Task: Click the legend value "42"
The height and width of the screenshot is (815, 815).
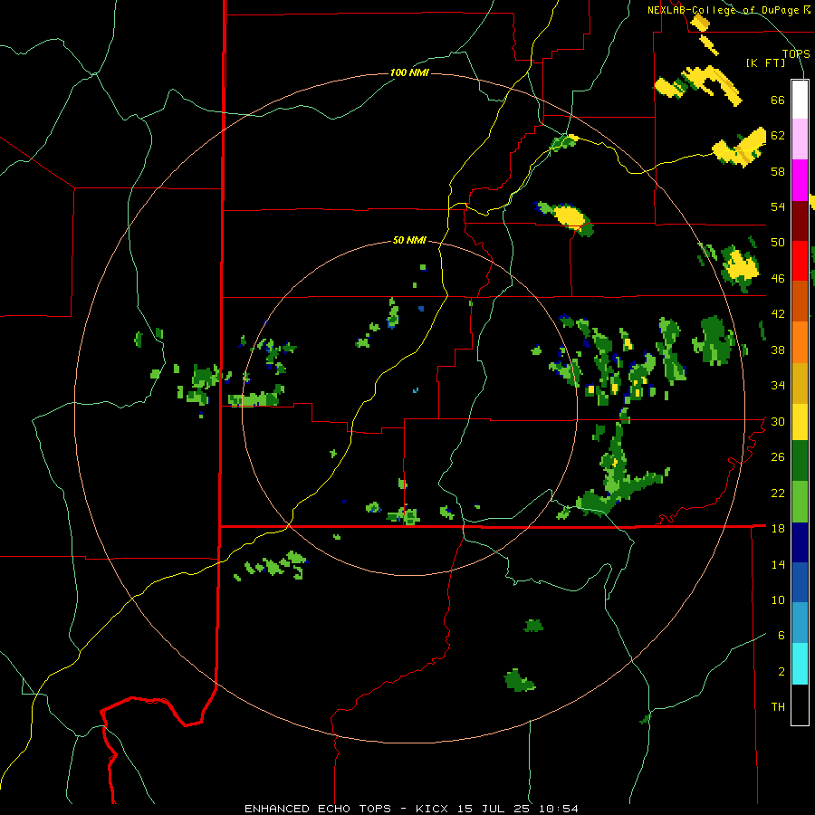Action: (778, 314)
